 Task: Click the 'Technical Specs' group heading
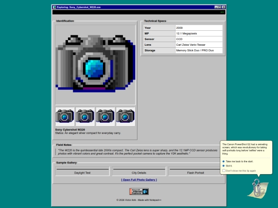[155, 21]
